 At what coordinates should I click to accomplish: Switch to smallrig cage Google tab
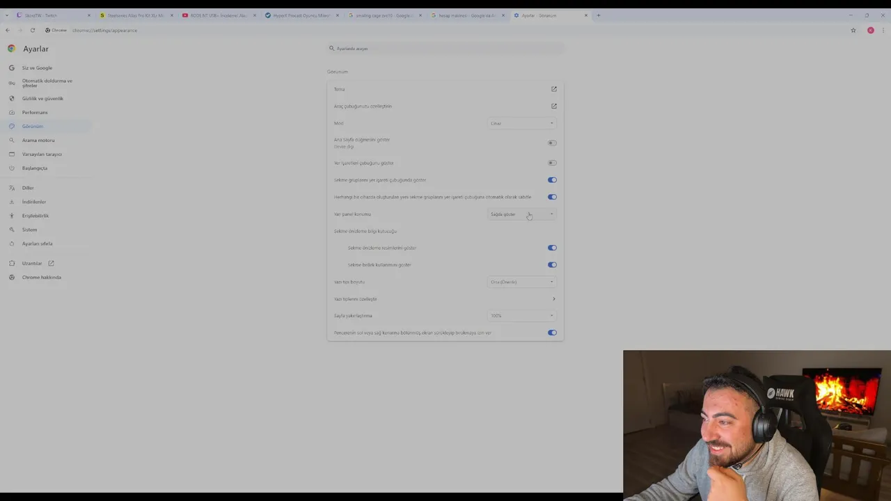coord(384,15)
